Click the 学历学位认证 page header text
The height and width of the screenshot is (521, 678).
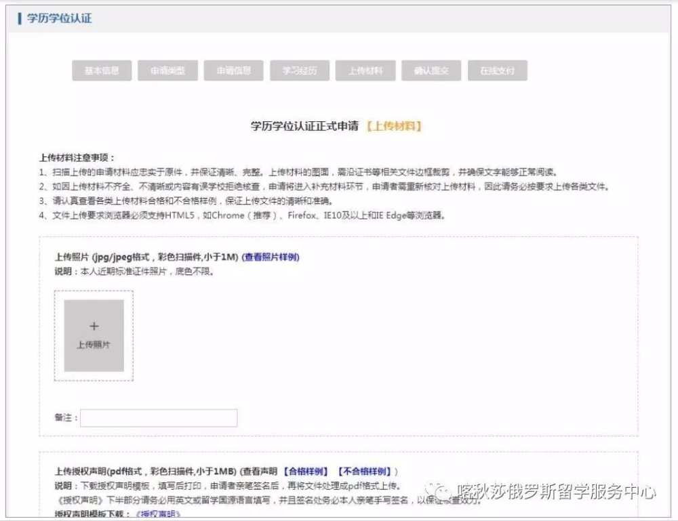59,18
